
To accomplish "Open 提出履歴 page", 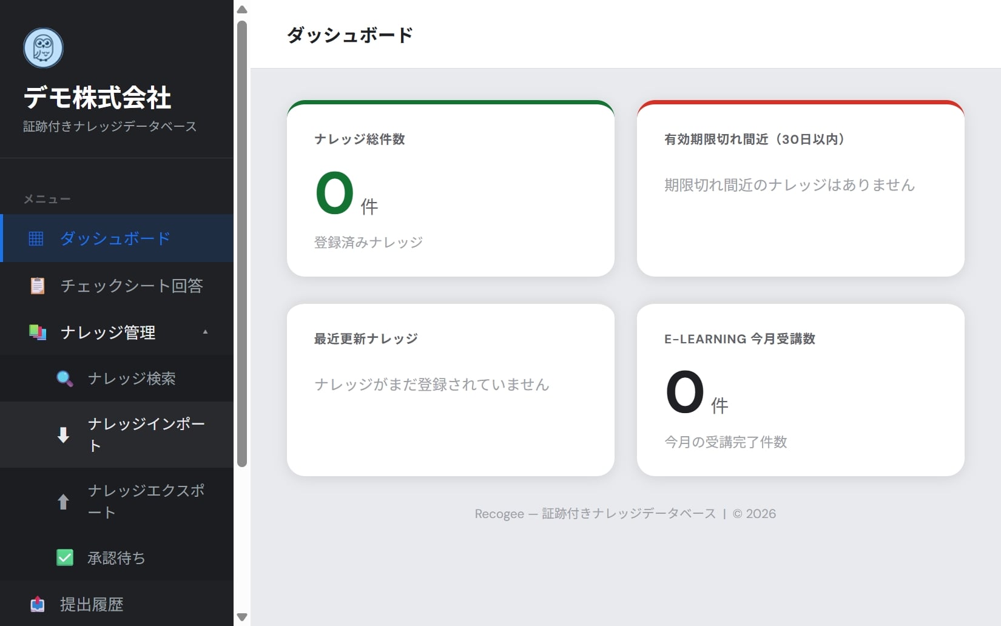I will pos(116,604).
